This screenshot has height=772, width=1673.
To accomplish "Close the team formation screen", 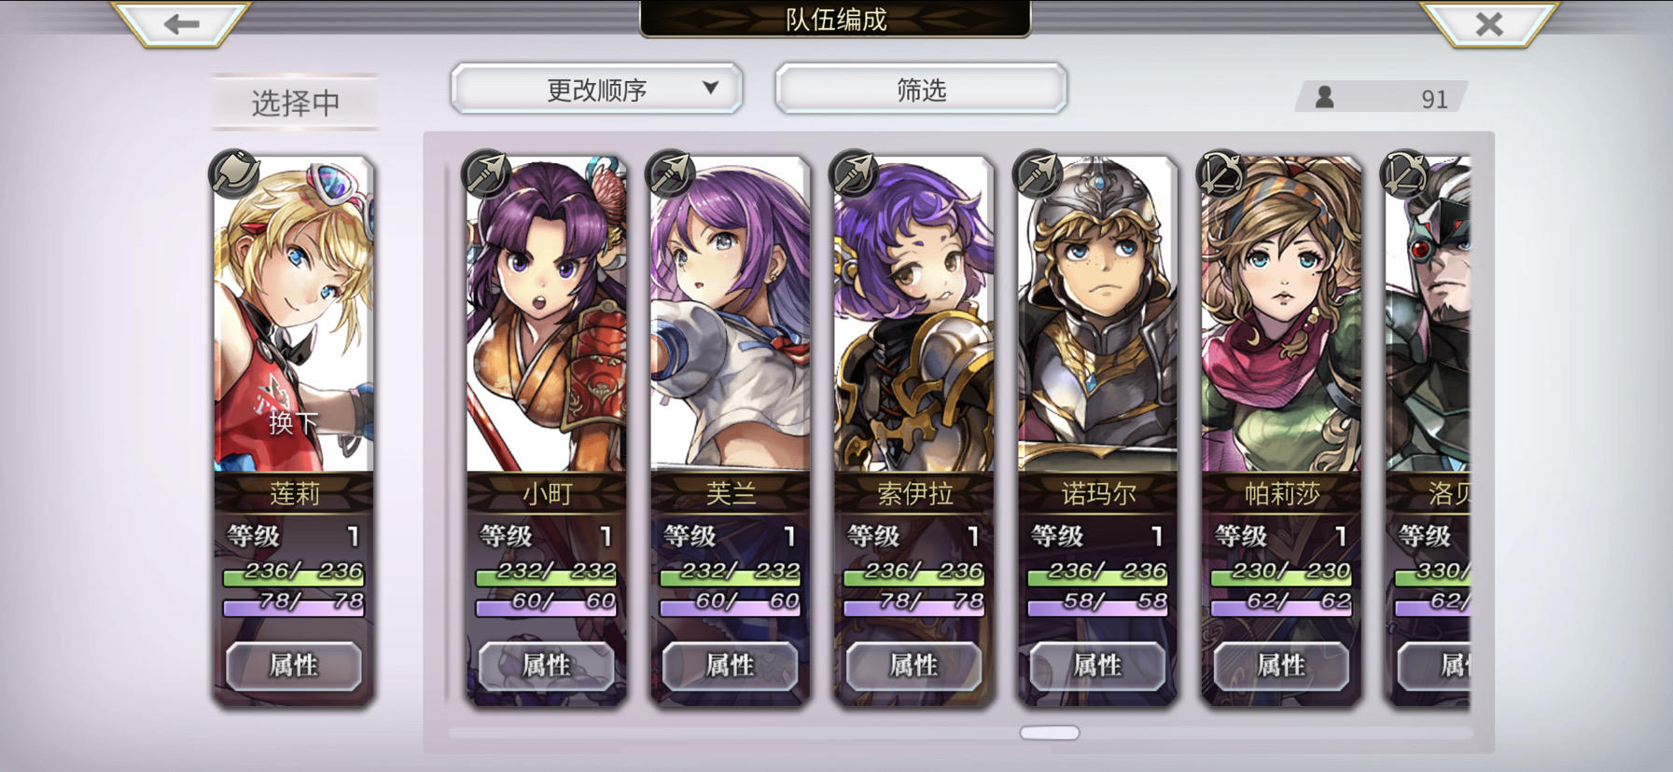I will click(x=1489, y=23).
